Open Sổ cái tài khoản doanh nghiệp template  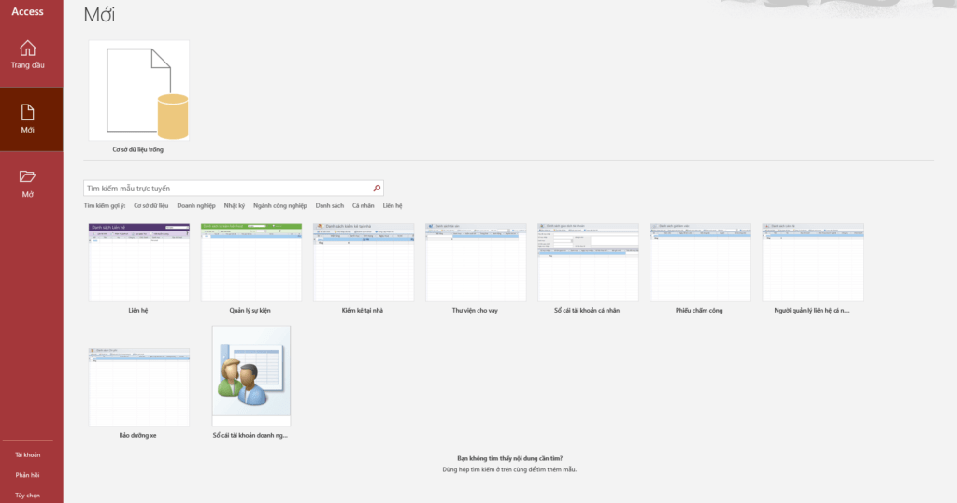click(250, 376)
